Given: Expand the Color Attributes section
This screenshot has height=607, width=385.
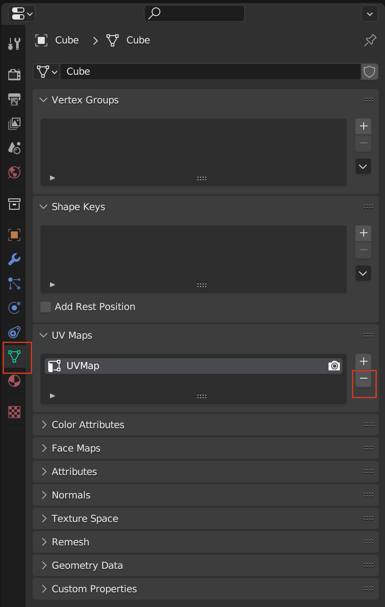Looking at the screenshot, I should click(x=43, y=425).
